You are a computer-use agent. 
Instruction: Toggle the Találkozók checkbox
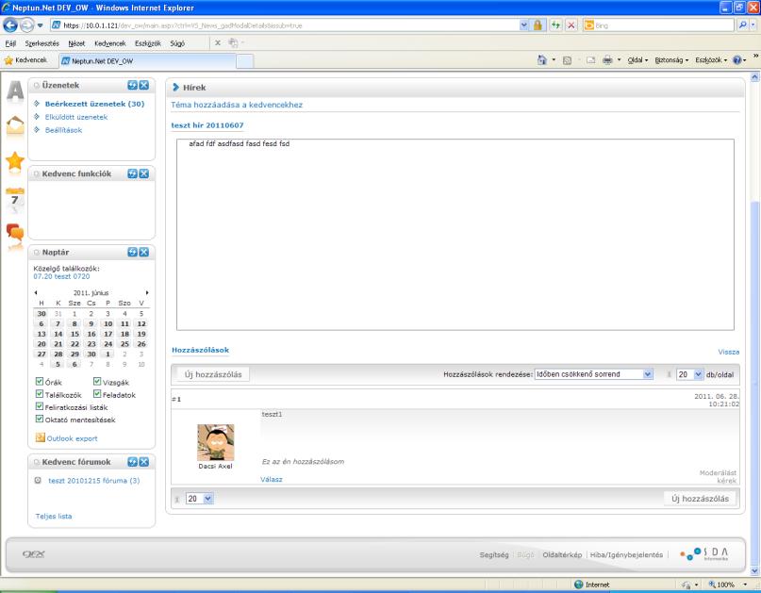click(x=40, y=394)
